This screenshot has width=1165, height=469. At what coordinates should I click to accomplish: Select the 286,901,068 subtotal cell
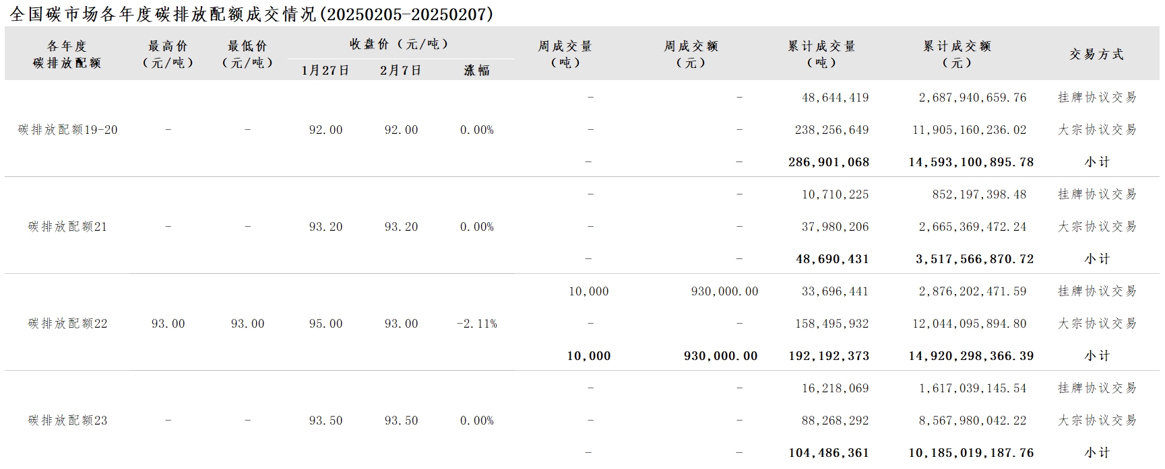tap(829, 162)
